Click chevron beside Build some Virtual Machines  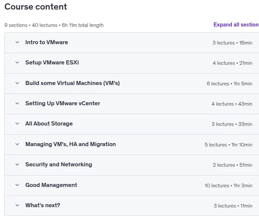17,83
